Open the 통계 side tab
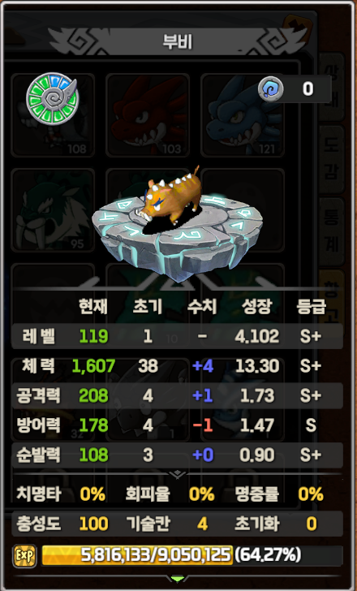357x591 pixels. (332, 231)
